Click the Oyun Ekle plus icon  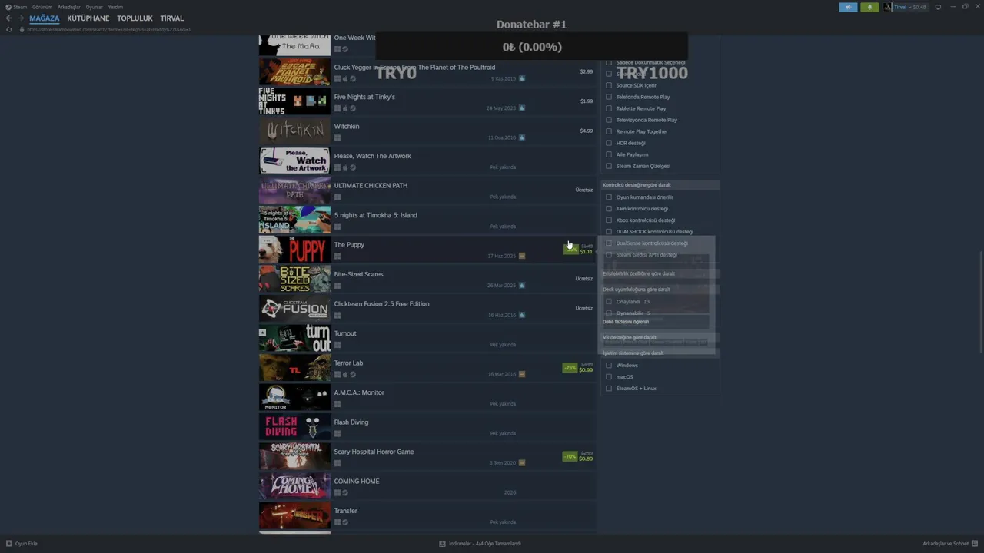click(x=9, y=543)
